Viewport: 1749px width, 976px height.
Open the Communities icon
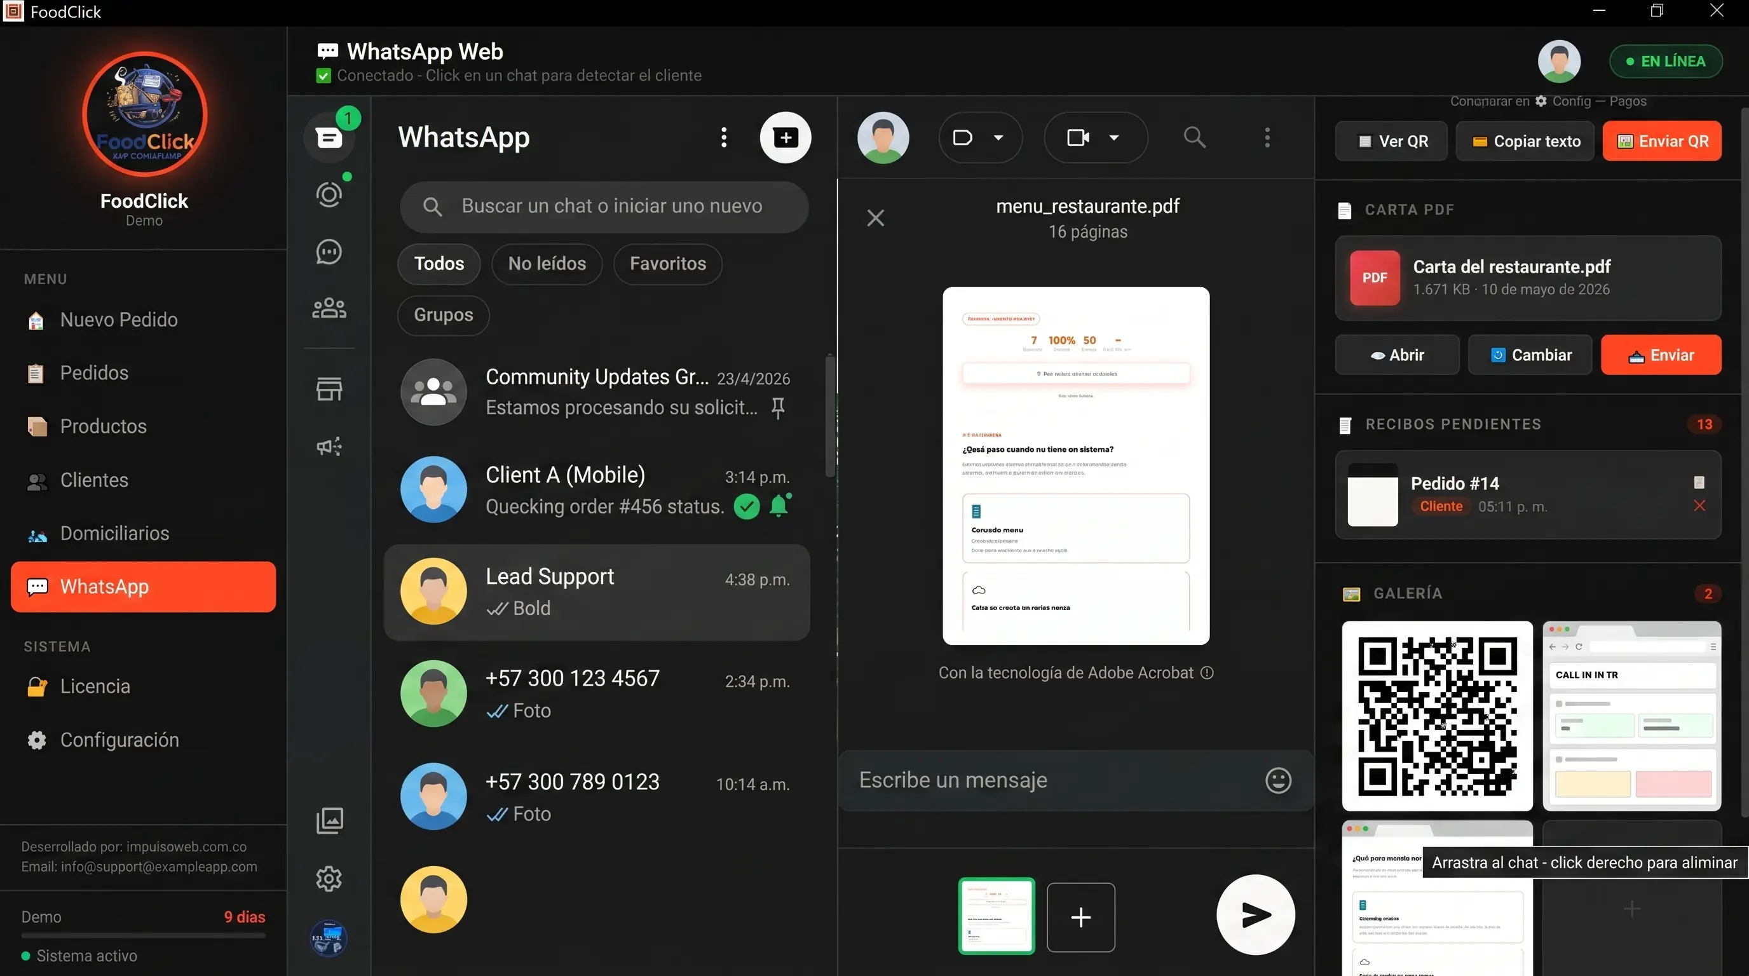pyautogui.click(x=329, y=308)
